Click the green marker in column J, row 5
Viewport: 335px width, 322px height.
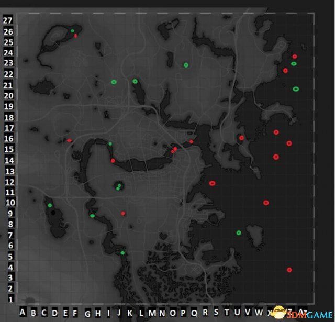tap(122, 253)
